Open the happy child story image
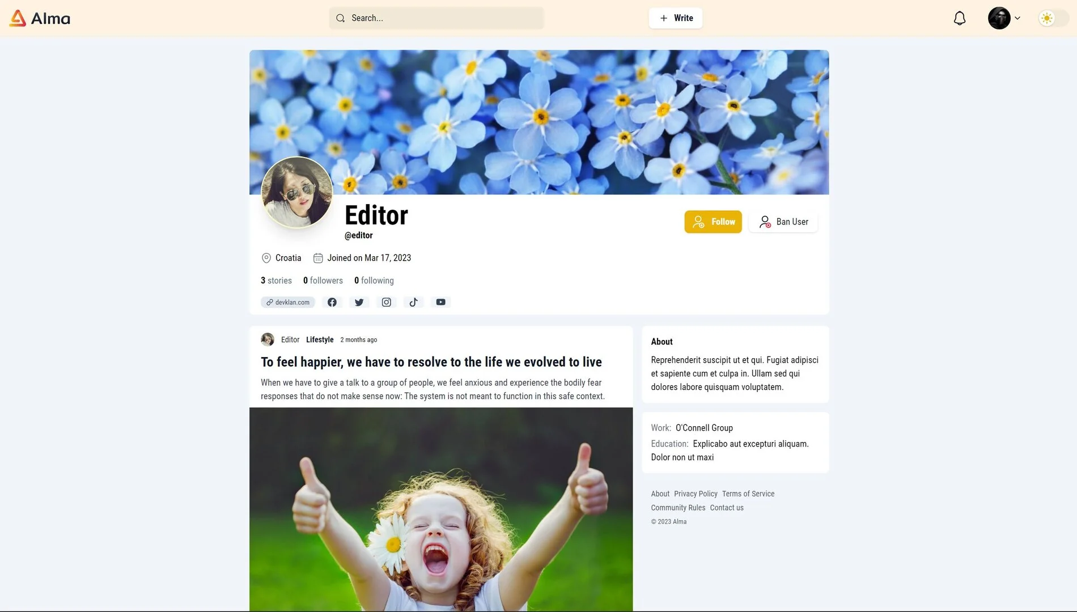Screen dimensions: 1077x612 pos(441,509)
